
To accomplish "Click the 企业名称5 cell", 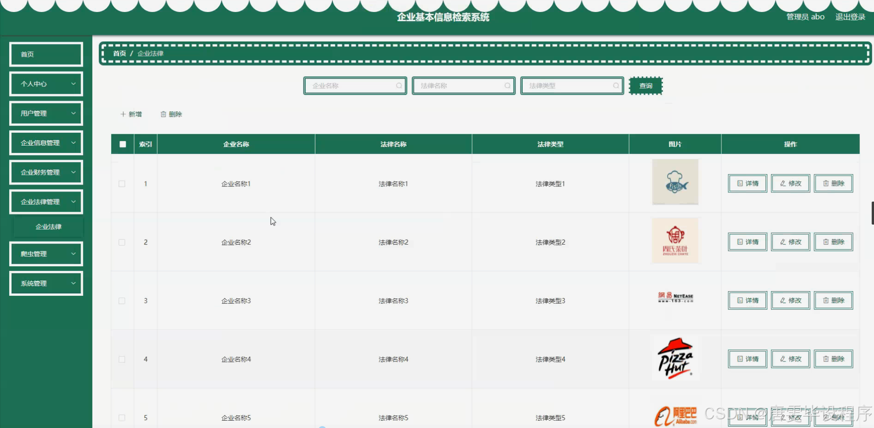I will [x=236, y=418].
